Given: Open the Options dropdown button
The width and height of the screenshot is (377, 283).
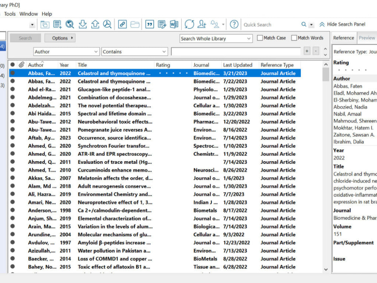Looking at the screenshot, I should [60, 38].
